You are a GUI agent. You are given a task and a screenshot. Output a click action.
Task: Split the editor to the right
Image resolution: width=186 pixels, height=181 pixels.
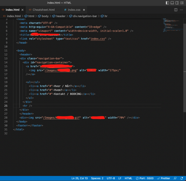click(176, 10)
